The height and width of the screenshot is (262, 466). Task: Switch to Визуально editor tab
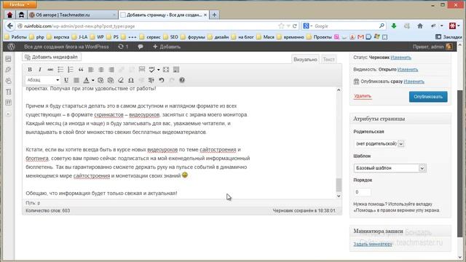305,59
